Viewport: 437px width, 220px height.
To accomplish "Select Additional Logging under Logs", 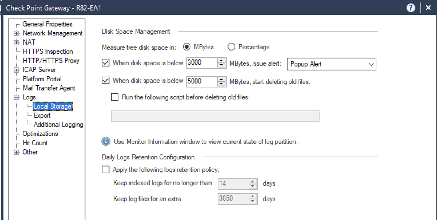I will point(58,125).
